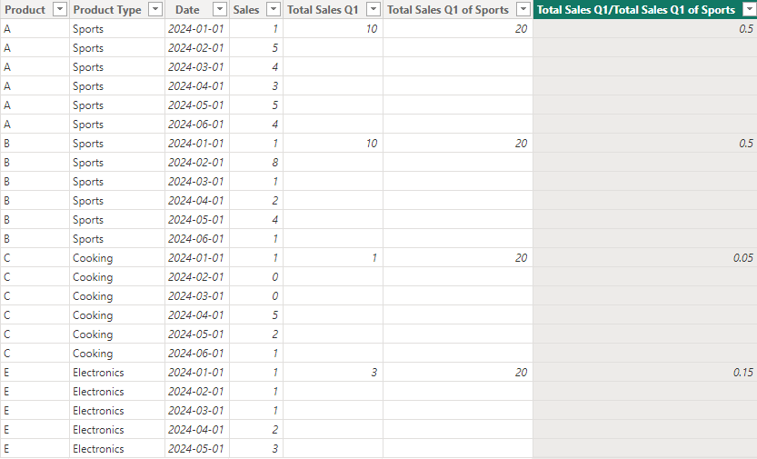Select the Product column header
Screen dimensions: 757x459
click(25, 10)
